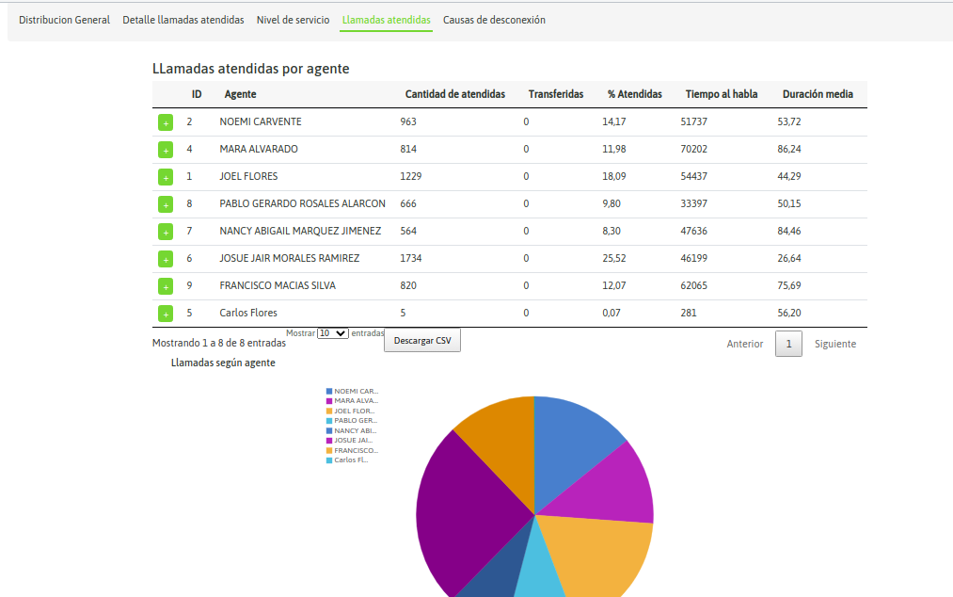The width and height of the screenshot is (953, 597).
Task: Click agent name JOSUE JAIR MORALES RAMIREZ
Action: point(290,259)
